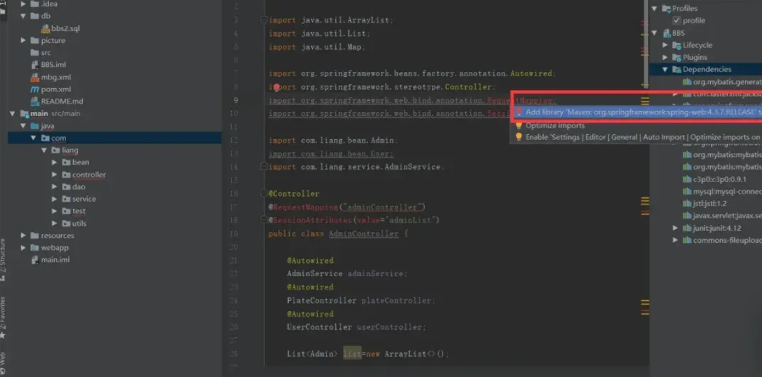Select Optimize imports from the intention menu

(x=555, y=125)
